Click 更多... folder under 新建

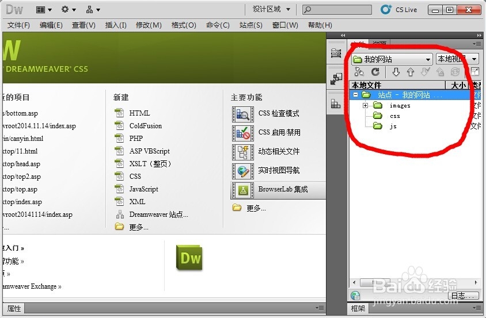click(119, 227)
